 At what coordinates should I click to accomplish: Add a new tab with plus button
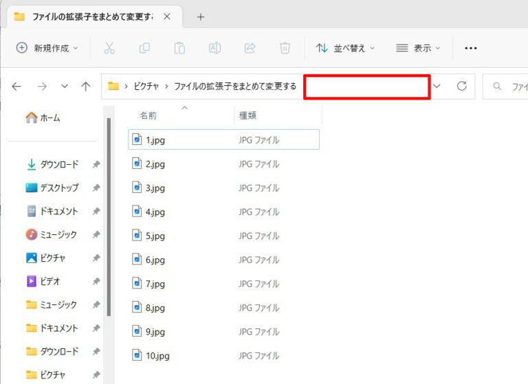[x=201, y=16]
